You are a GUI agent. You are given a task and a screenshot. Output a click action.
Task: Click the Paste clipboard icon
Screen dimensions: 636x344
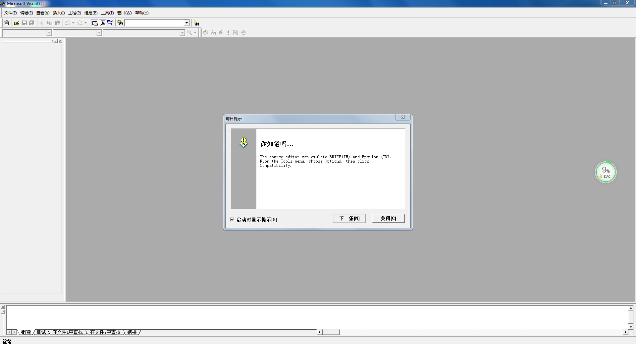pos(57,23)
